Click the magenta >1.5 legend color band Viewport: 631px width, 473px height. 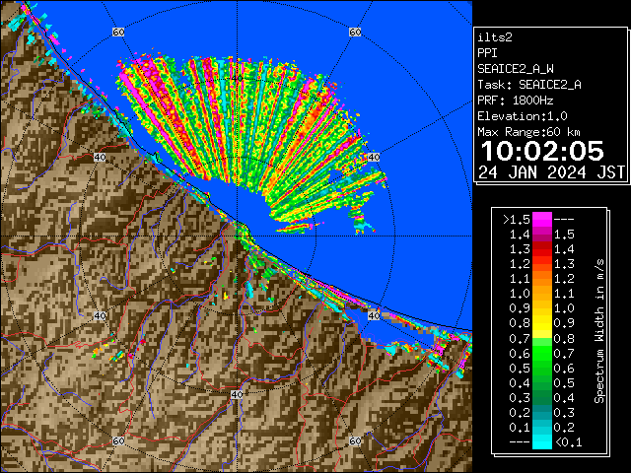[x=541, y=219]
